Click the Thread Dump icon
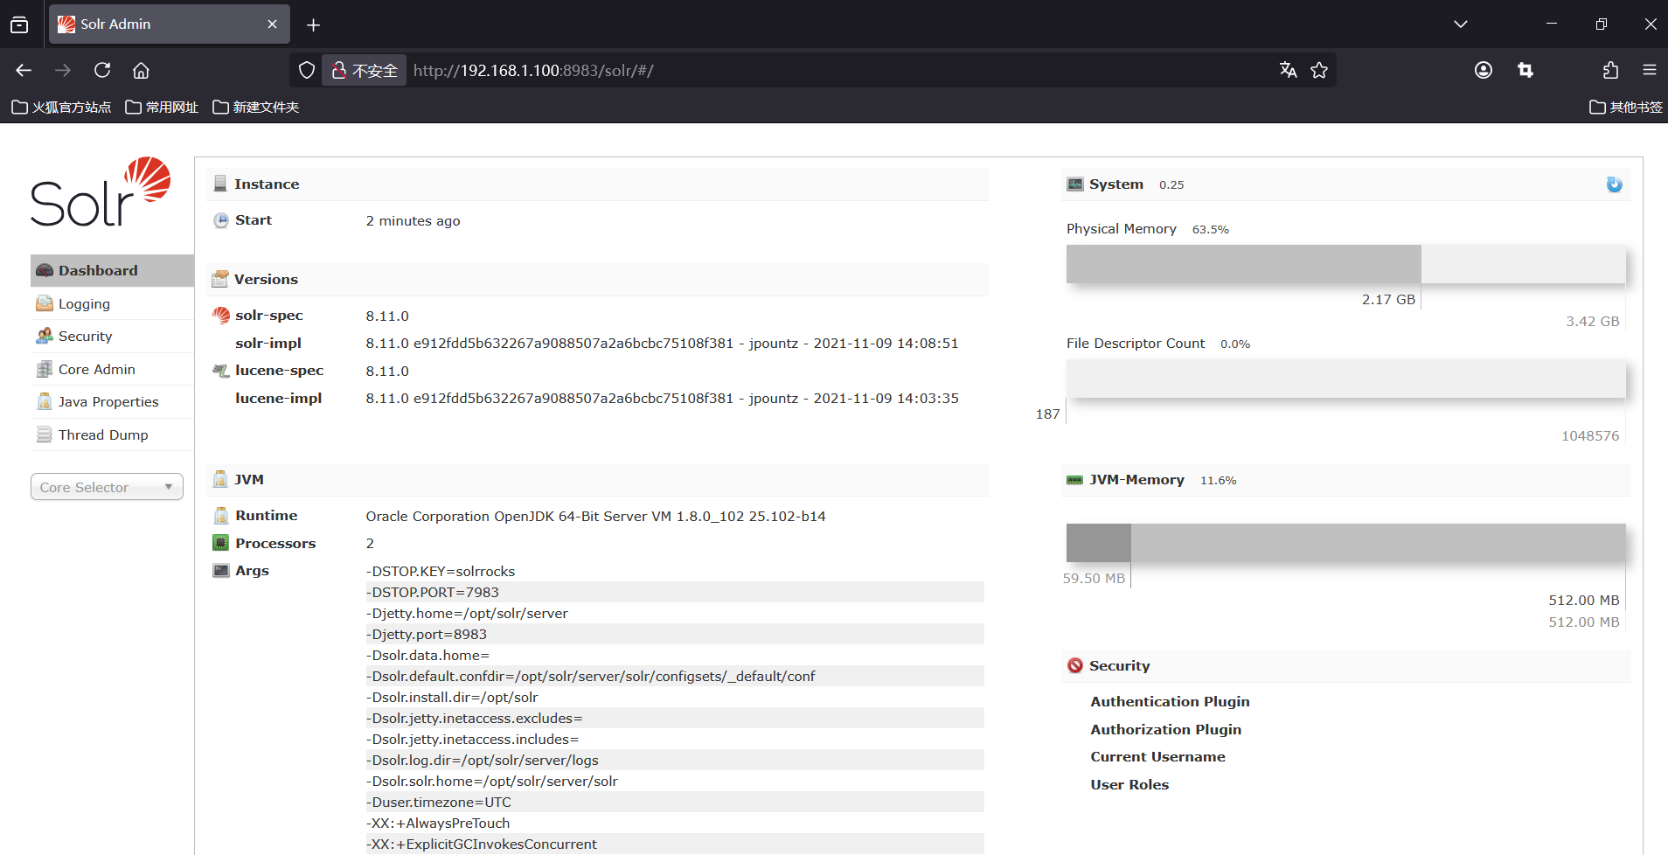Image resolution: width=1668 pixels, height=855 pixels. click(45, 434)
